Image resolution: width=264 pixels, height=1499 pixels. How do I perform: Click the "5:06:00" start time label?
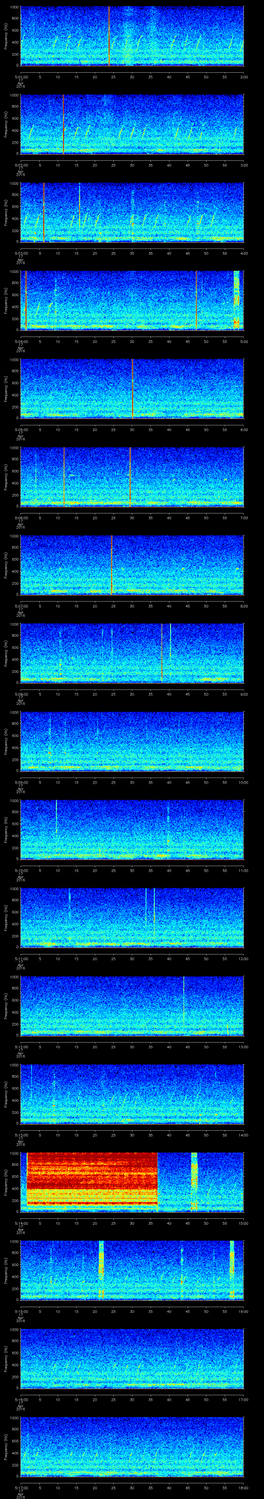click(21, 518)
